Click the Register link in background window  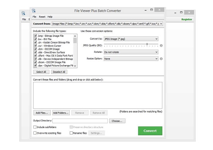(x=187, y=19)
